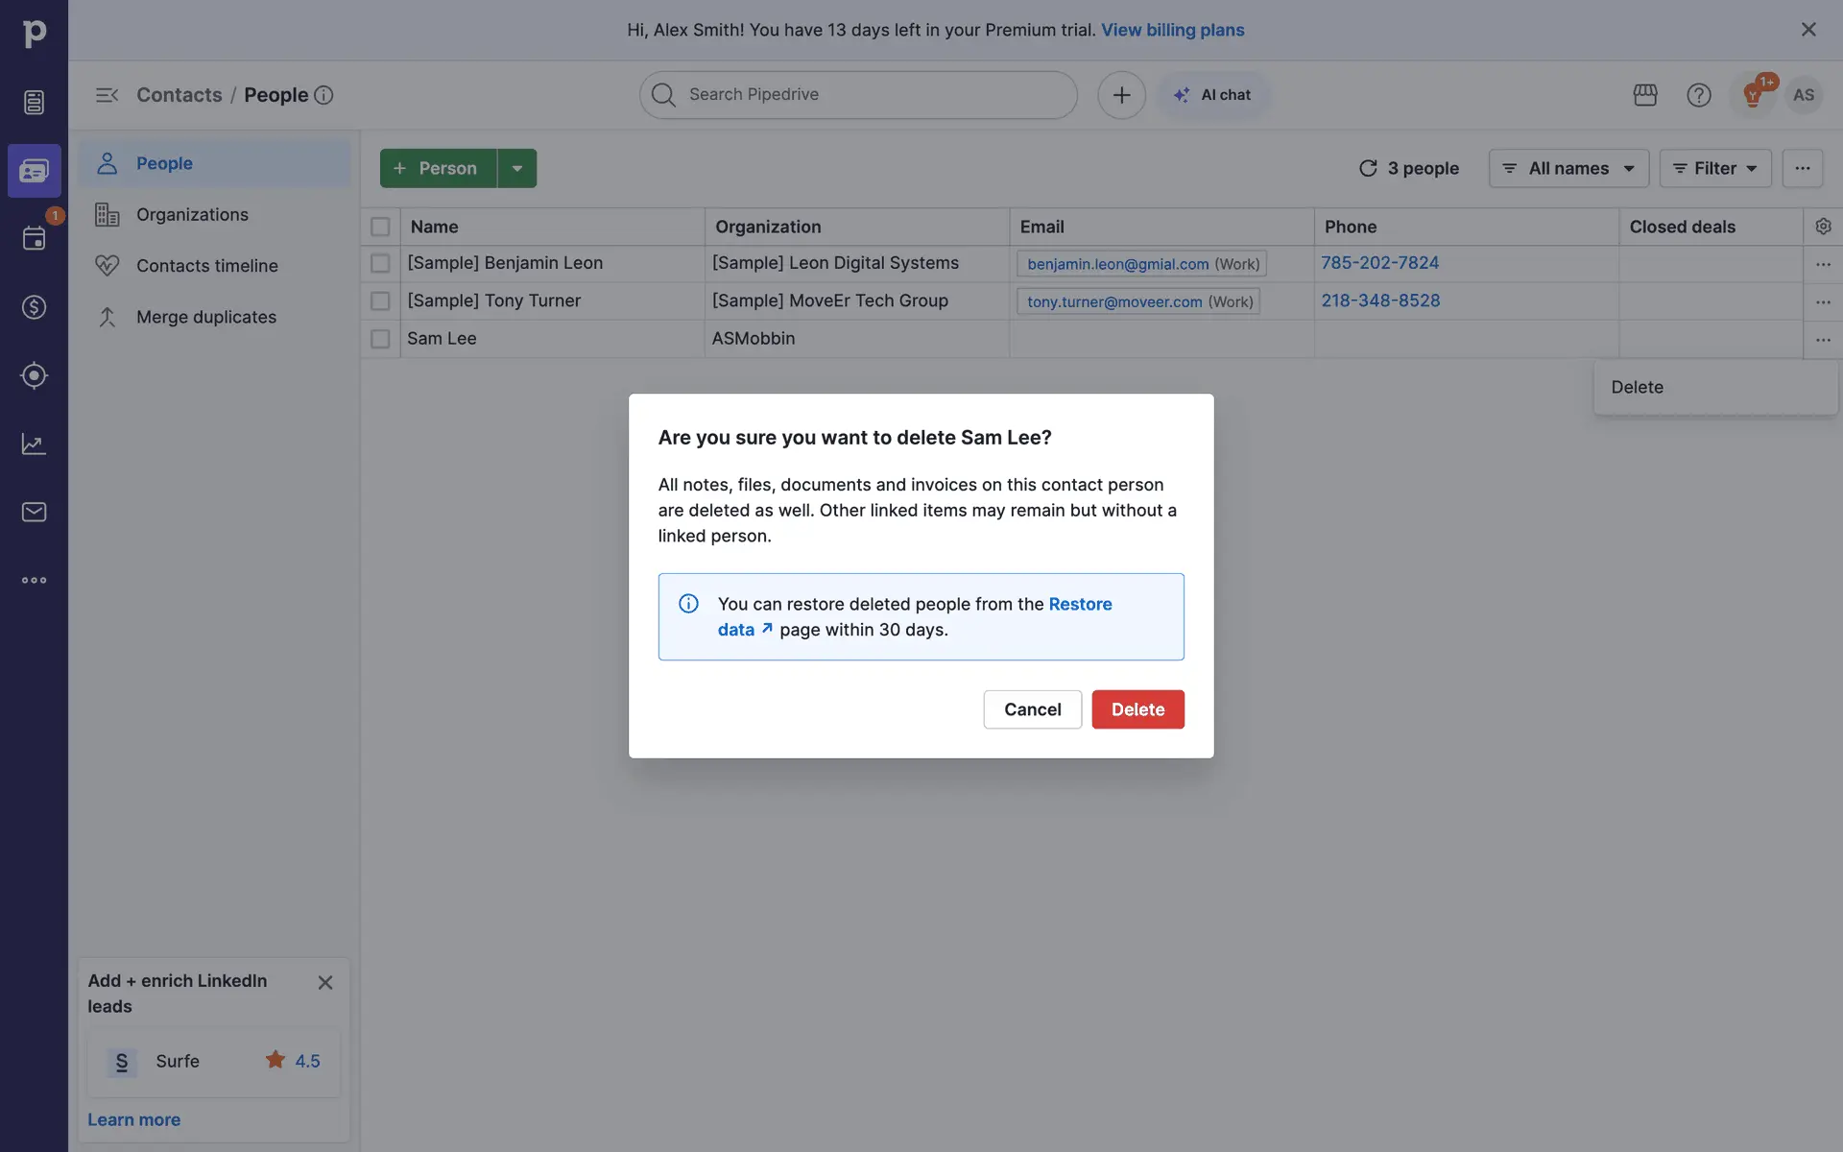Toggle the select-all header checkbox
The height and width of the screenshot is (1152, 1843).
pyautogui.click(x=380, y=227)
